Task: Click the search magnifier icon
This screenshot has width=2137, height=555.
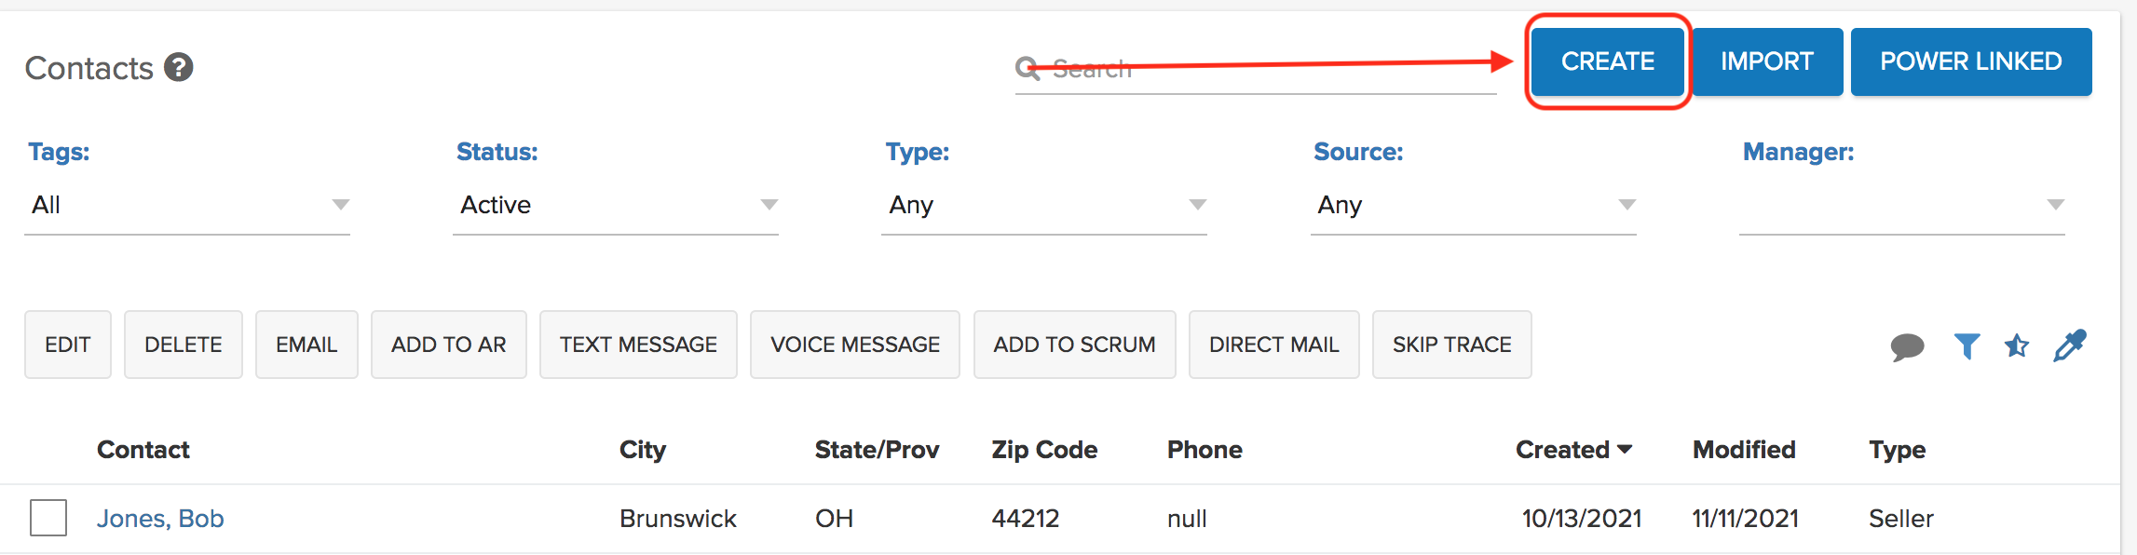Action: [1028, 68]
